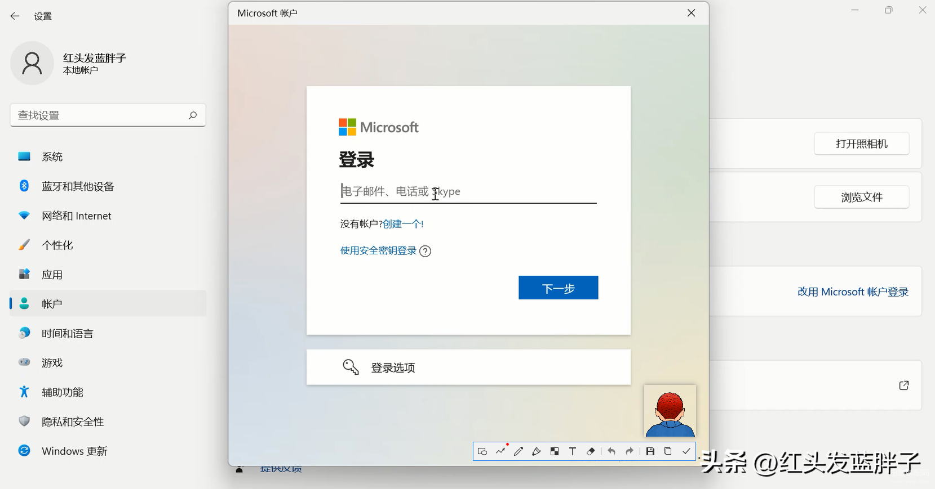Open 应用 settings category
This screenshot has height=489, width=935.
pyautogui.click(x=108, y=275)
